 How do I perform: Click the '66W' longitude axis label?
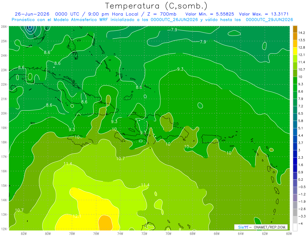[216, 234]
